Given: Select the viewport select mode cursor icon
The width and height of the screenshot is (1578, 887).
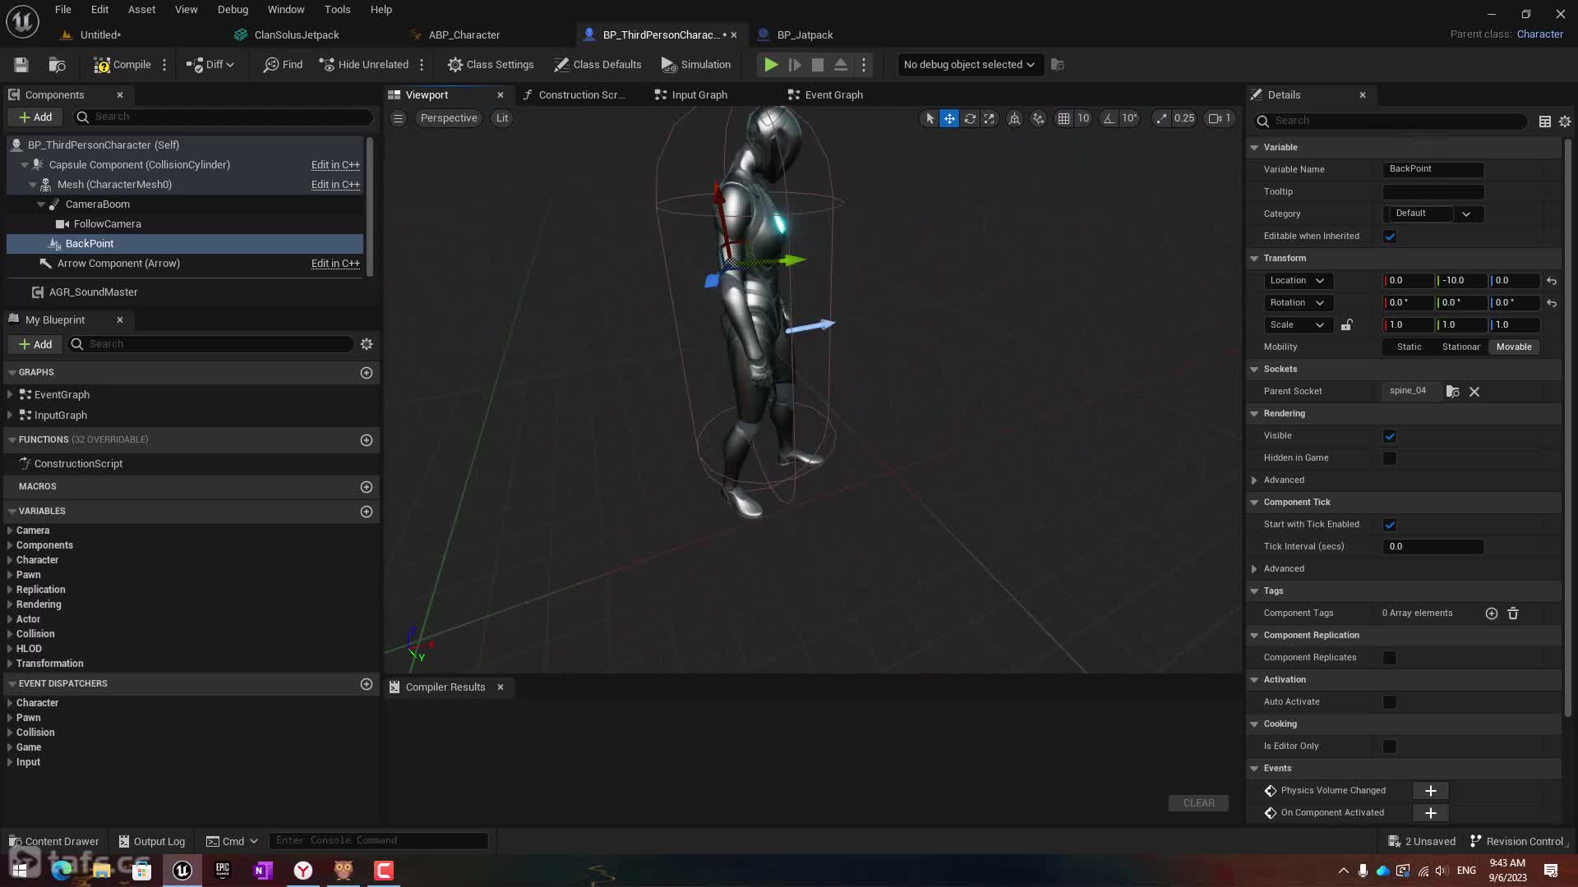Looking at the screenshot, I should click(x=930, y=118).
